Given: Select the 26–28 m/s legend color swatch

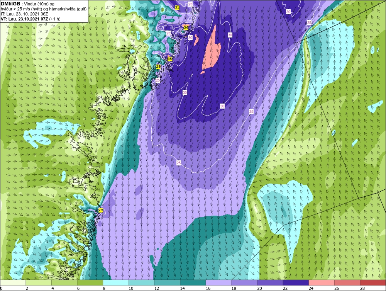Looking at the screenshot, I should coord(347,282).
